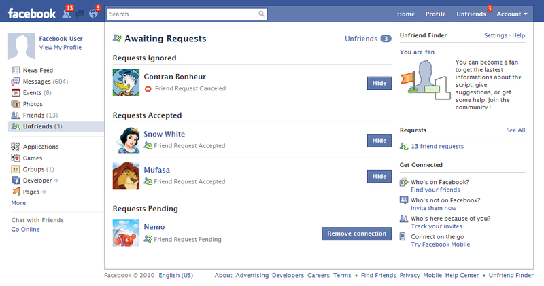Viewport: 544px width, 286px height.
Task: Open the 13 friend requests link
Action: tap(437, 146)
